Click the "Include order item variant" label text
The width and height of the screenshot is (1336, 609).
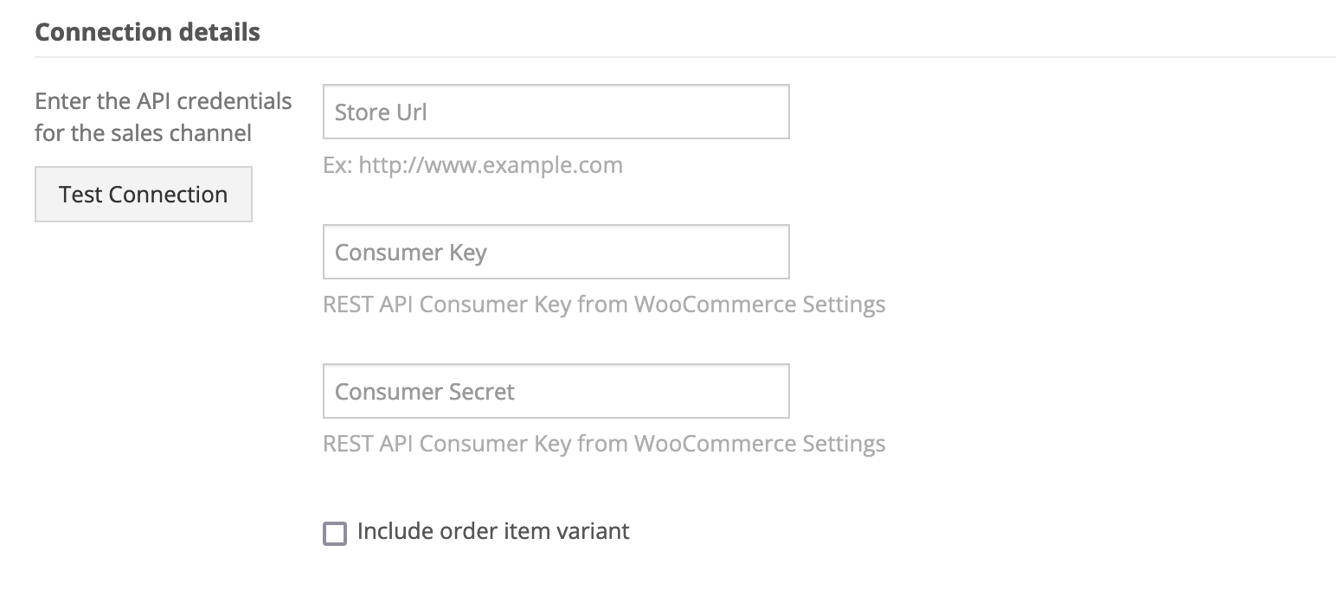(493, 531)
